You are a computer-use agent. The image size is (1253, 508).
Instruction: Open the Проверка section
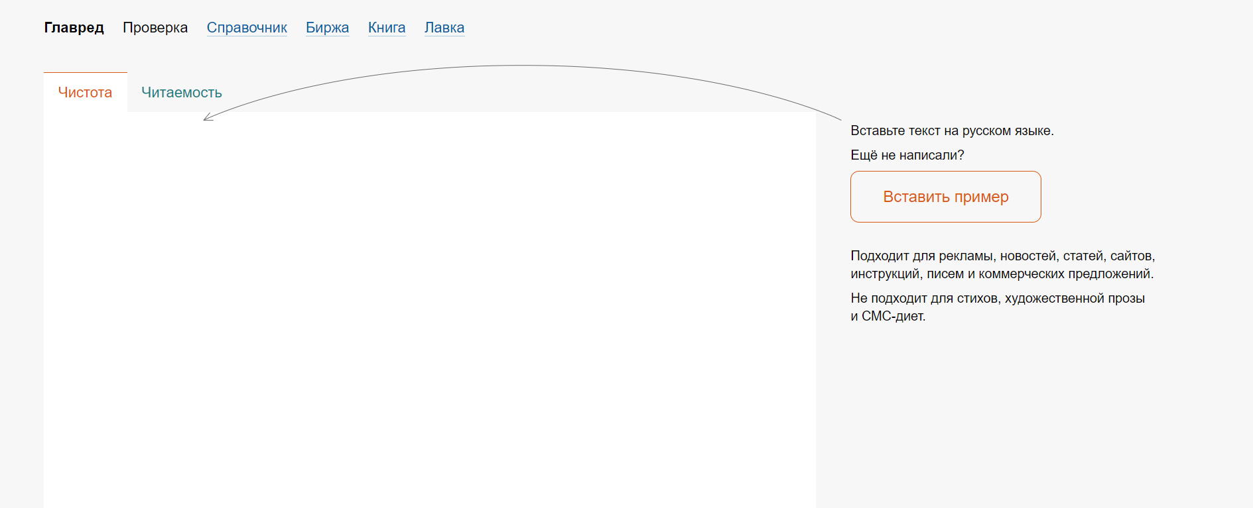point(155,28)
